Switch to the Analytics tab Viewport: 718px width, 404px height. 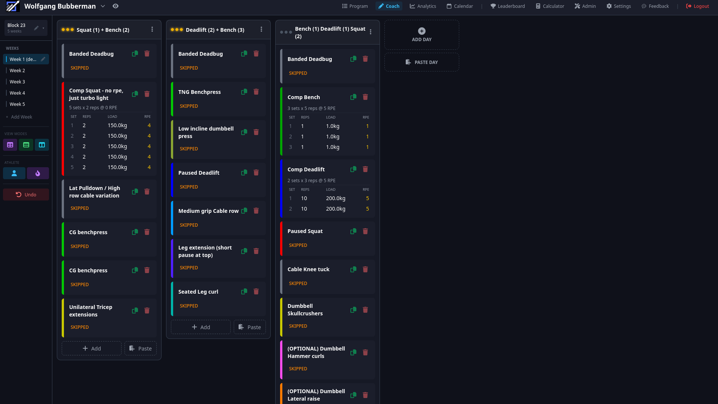click(423, 6)
